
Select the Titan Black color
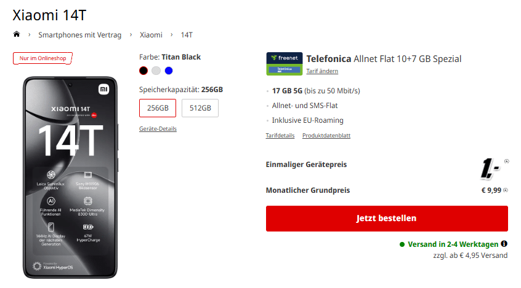click(143, 71)
